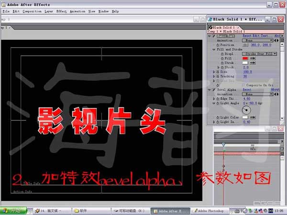Viewport: 287px width, 215px height.
Task: Select the Black Solid 1 effects tab
Action: click(224, 27)
